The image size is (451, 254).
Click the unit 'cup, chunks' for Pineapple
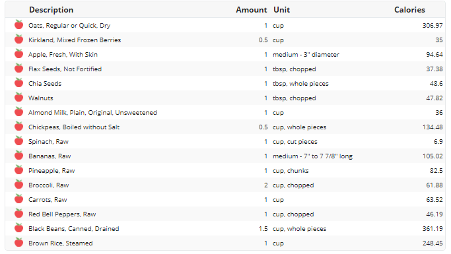(291, 171)
